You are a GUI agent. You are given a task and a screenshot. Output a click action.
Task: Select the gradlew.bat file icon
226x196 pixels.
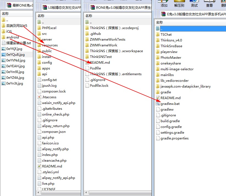[158, 104]
